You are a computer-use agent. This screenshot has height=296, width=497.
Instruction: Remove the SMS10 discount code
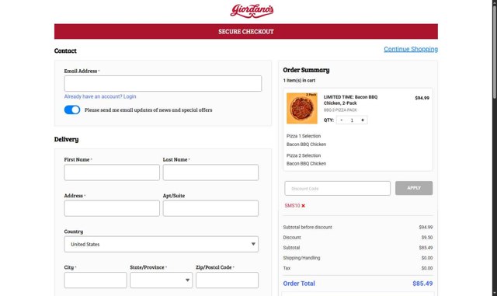click(304, 206)
